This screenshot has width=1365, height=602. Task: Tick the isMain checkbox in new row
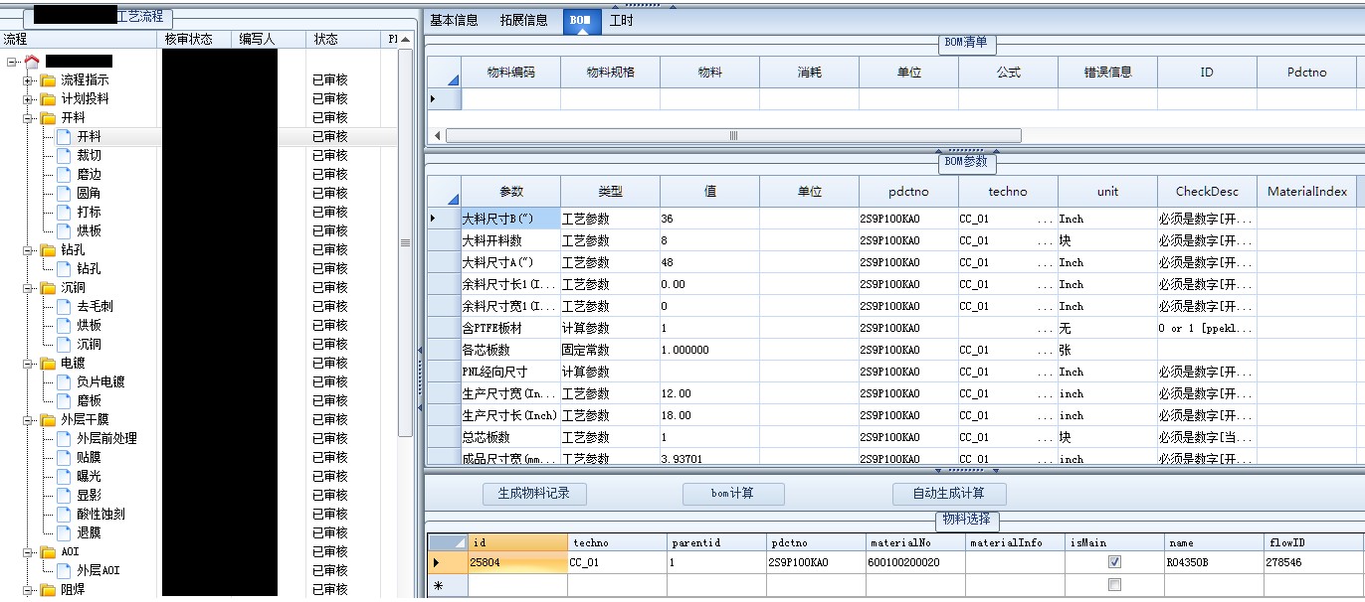click(x=1114, y=585)
